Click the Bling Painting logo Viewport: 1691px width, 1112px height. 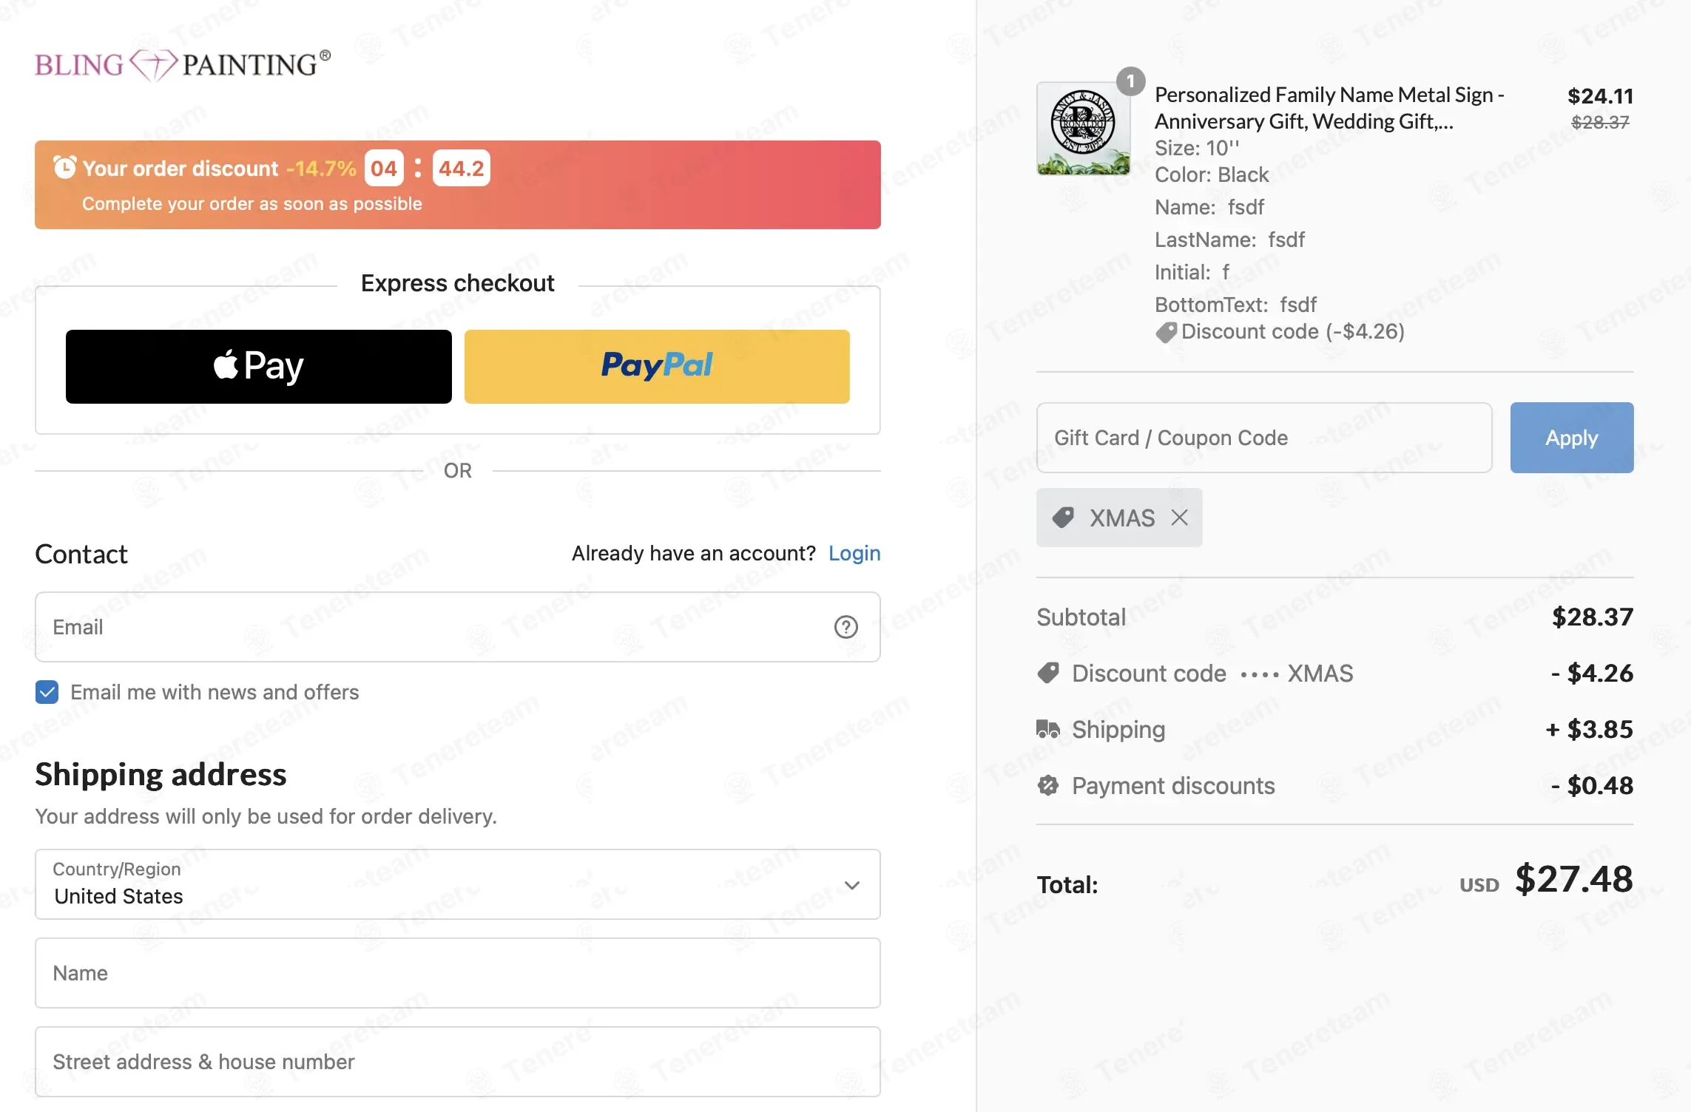tap(183, 65)
